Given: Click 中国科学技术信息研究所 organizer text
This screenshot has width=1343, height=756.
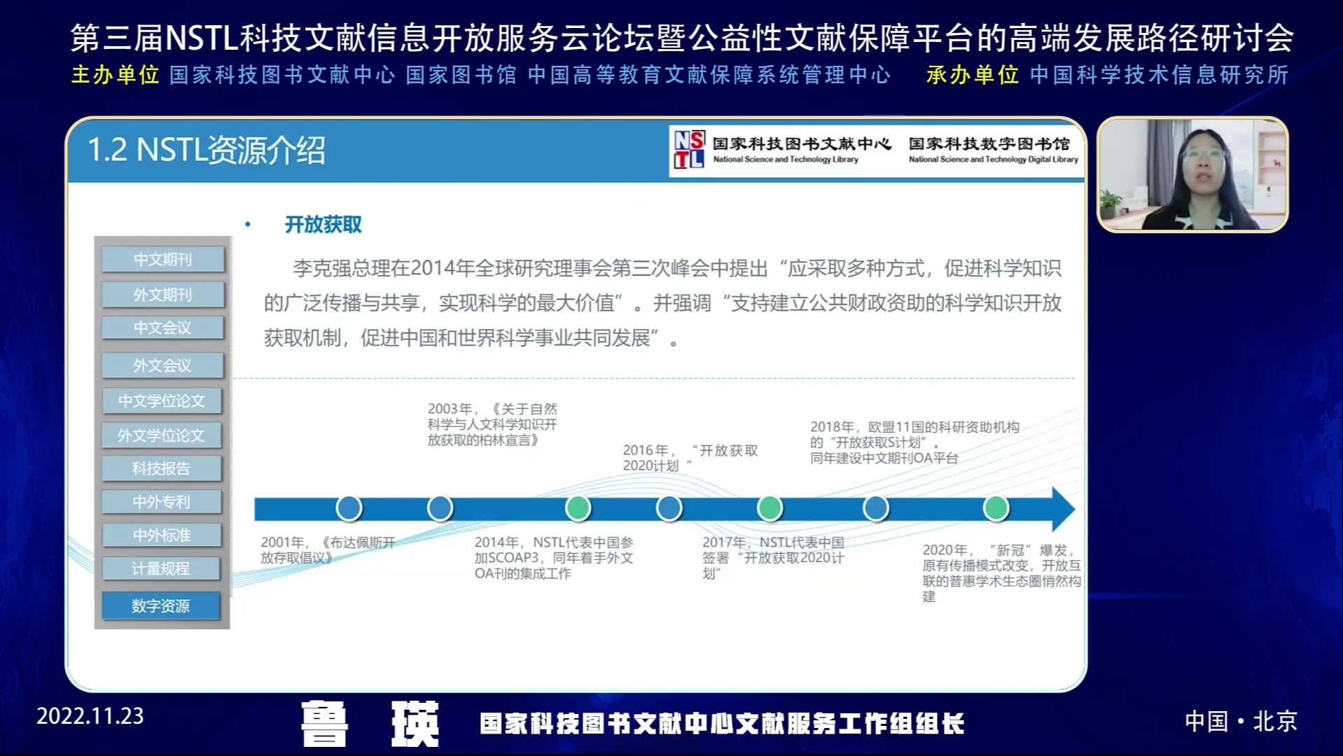Looking at the screenshot, I should [x=1159, y=75].
